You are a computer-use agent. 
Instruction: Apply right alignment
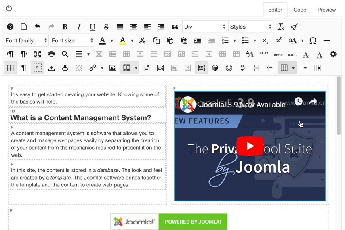[161, 27]
